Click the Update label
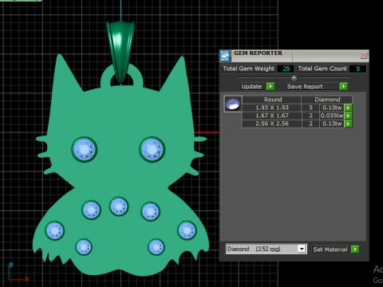 point(251,86)
